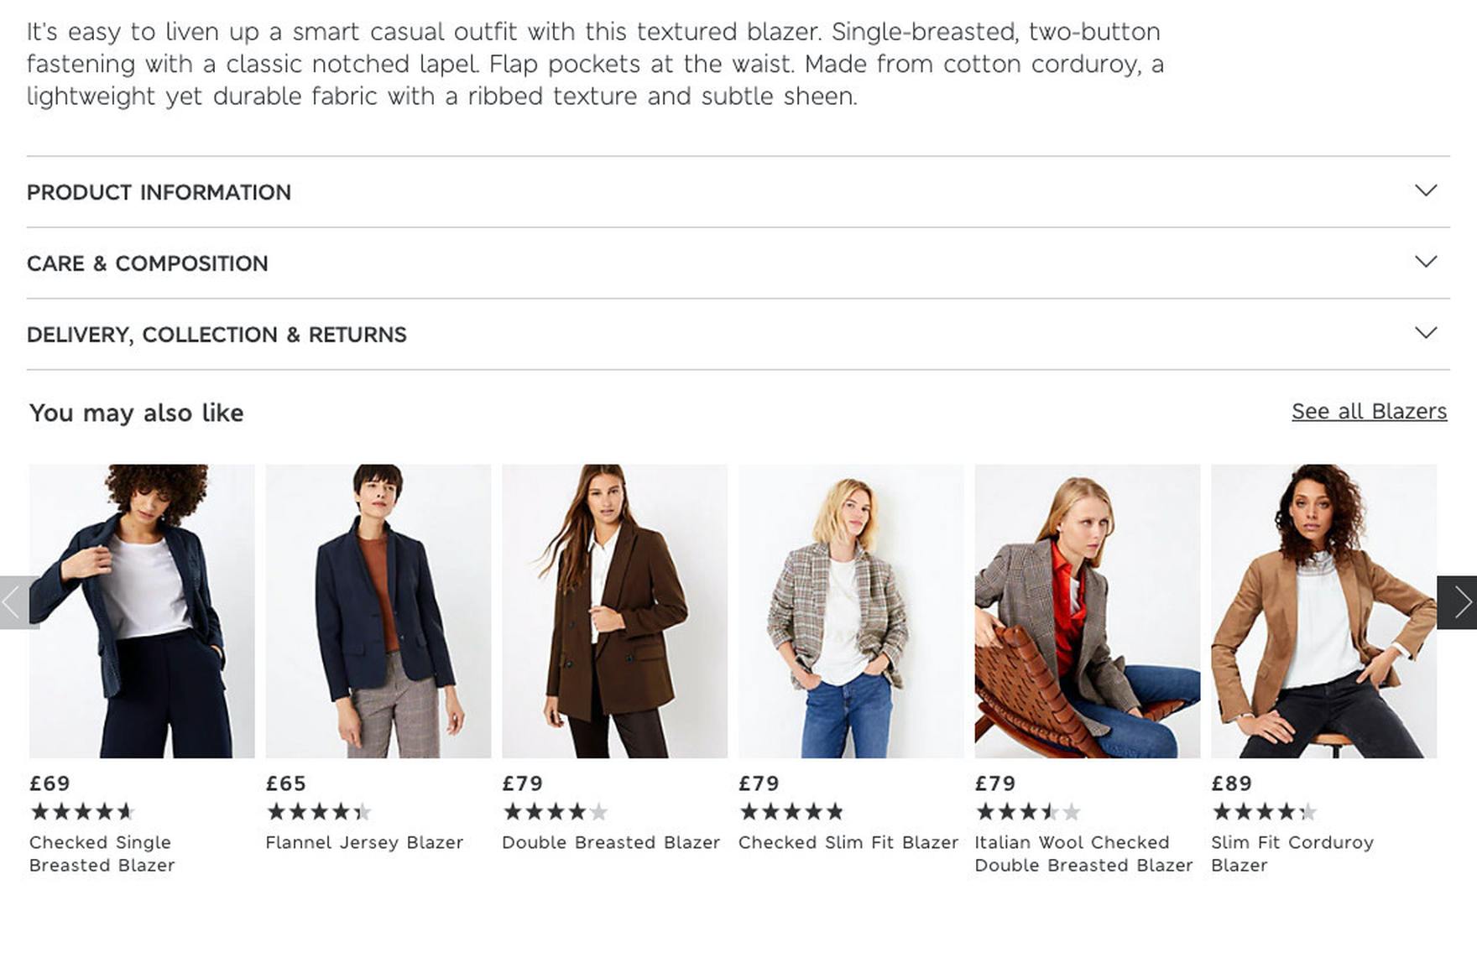Click the Double Breasted Blazer title link
1477x973 pixels.
(x=611, y=842)
